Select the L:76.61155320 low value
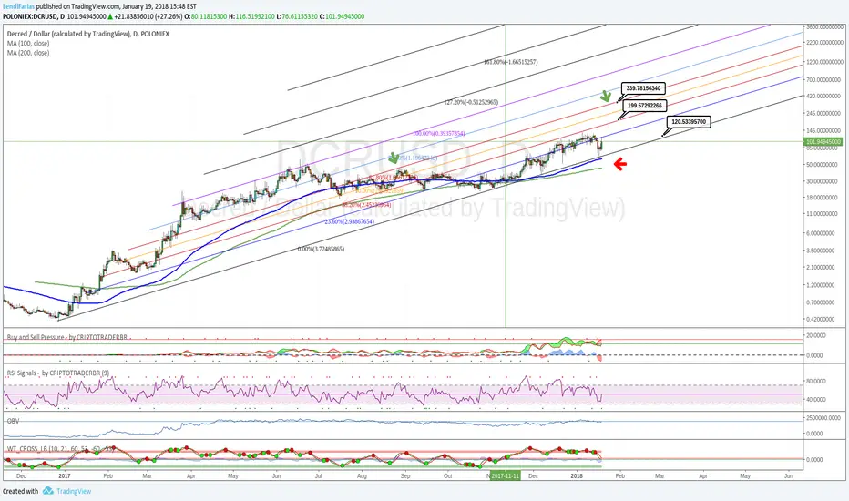Image resolution: width=849 pixels, height=501 pixels. [x=297, y=16]
